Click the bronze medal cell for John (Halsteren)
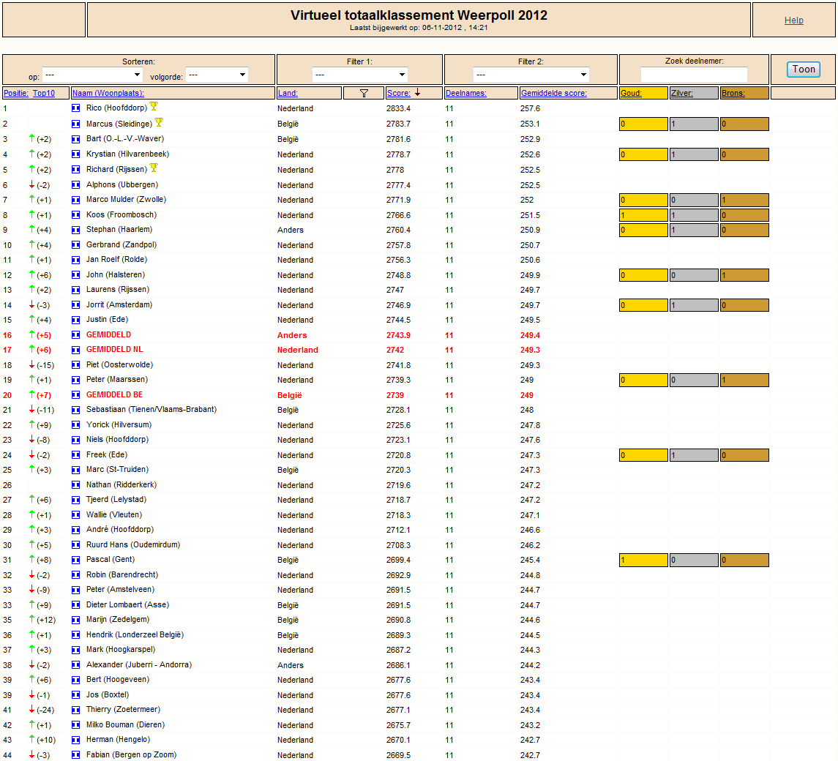838x761 pixels. [x=744, y=275]
